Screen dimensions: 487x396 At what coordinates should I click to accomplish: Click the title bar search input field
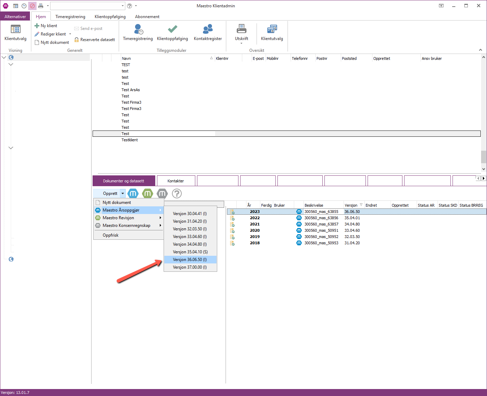(85, 6)
